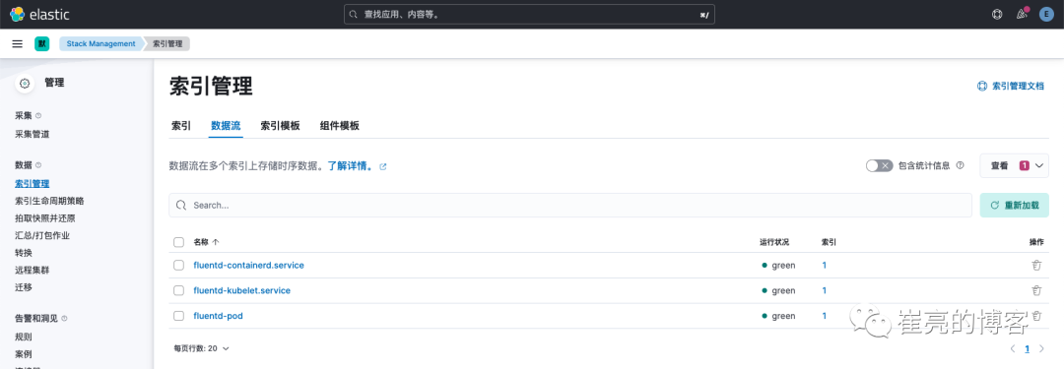The width and height of the screenshot is (1064, 369).
Task: Switch to the 组件模板 tab
Action: [339, 126]
